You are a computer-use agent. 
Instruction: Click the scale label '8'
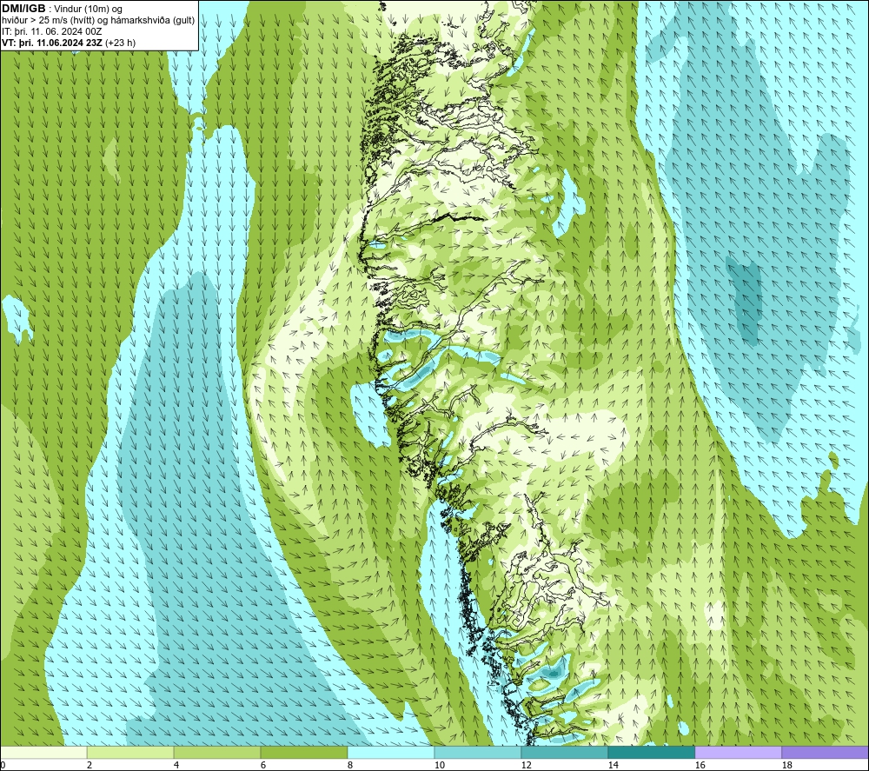coord(350,766)
